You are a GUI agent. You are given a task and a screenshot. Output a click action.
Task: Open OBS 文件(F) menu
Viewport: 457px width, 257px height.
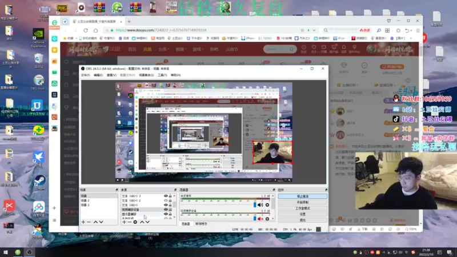coord(85,75)
